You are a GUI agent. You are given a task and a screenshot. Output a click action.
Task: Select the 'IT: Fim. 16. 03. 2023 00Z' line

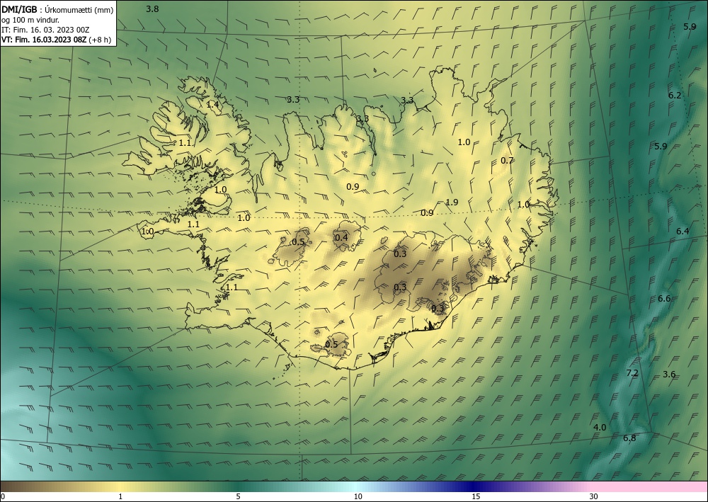point(45,30)
